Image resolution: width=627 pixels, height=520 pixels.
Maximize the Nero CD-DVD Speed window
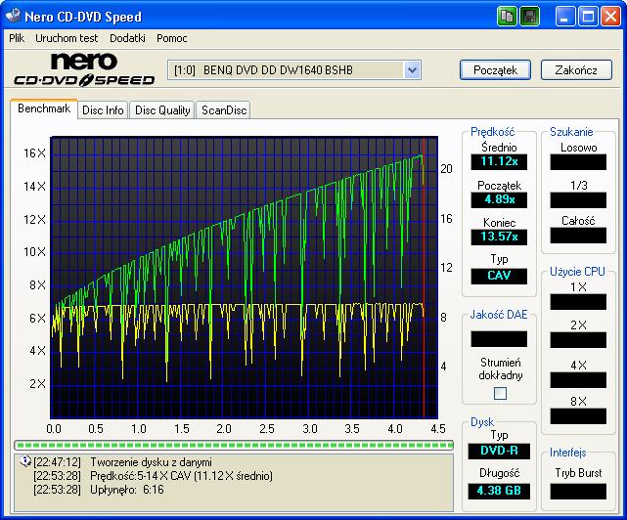click(588, 17)
